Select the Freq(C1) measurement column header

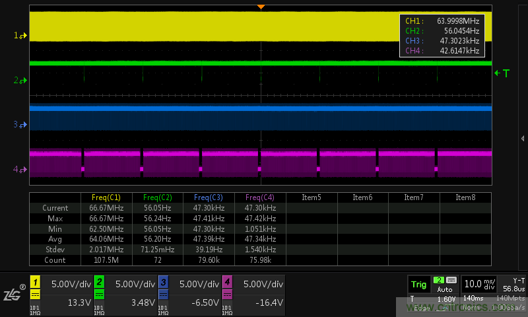tap(105, 197)
